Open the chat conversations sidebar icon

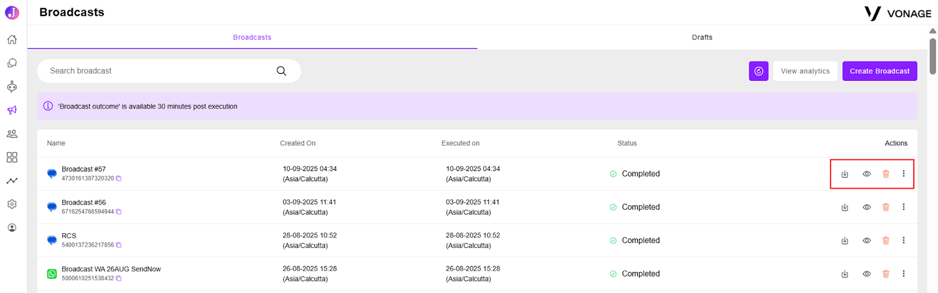point(12,63)
